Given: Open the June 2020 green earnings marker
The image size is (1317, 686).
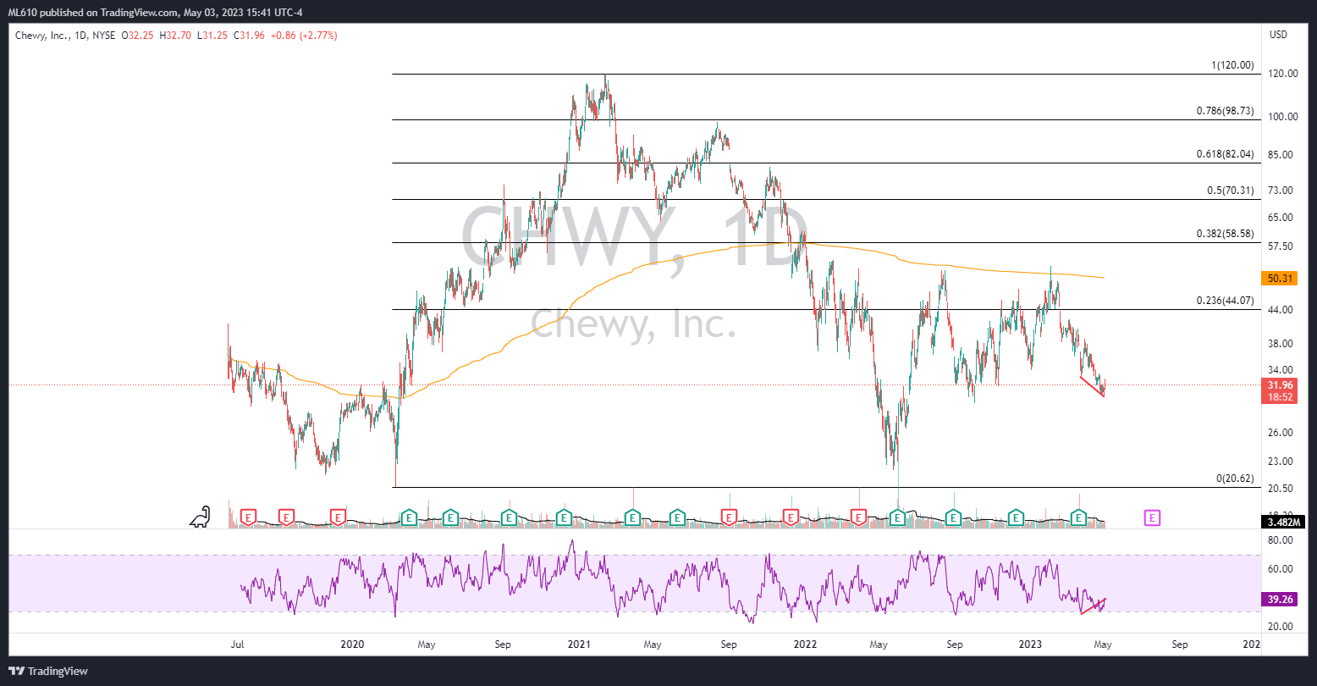Looking at the screenshot, I should coord(450,516).
